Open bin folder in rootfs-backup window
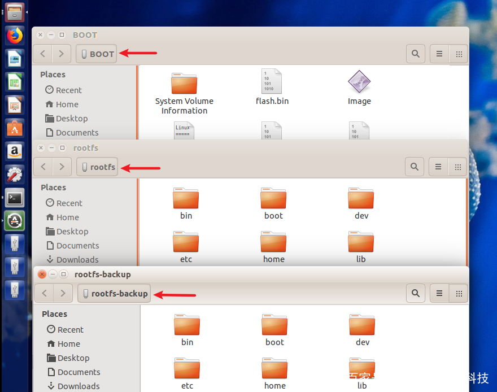Viewport: 497px width, 392px height. pyautogui.click(x=187, y=330)
